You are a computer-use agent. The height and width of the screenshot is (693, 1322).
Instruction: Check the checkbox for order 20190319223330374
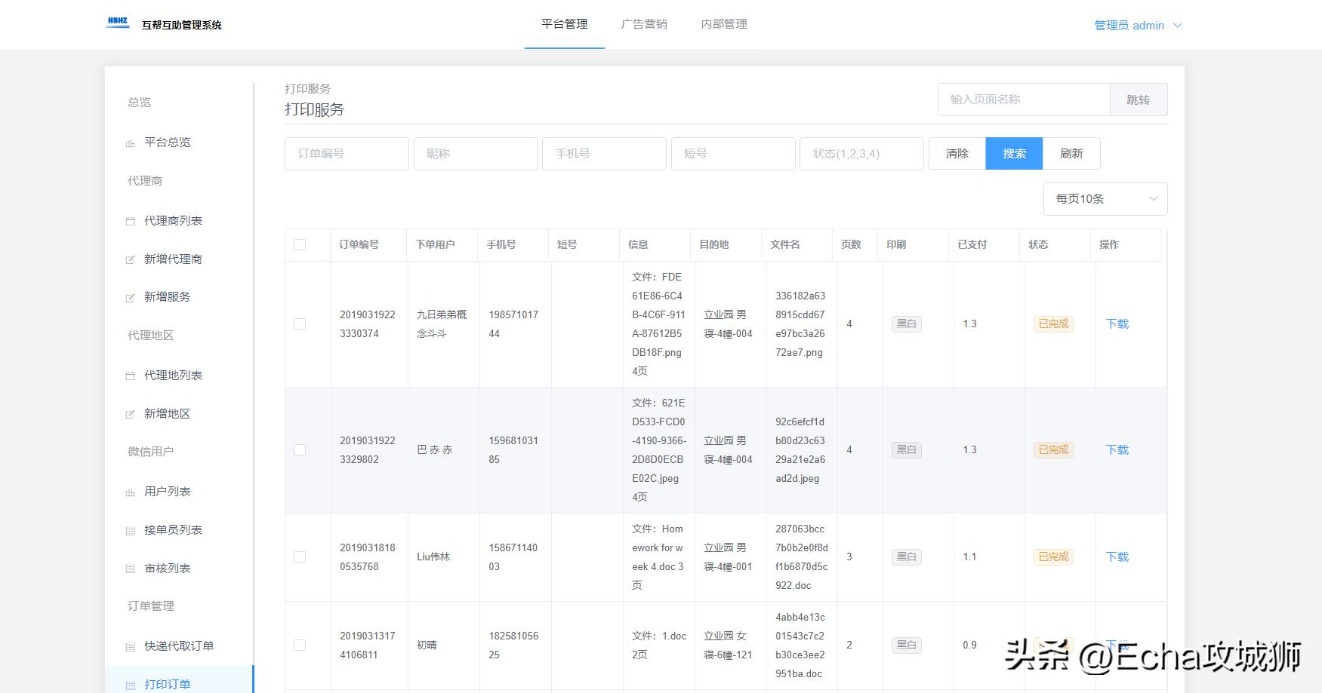tap(300, 323)
